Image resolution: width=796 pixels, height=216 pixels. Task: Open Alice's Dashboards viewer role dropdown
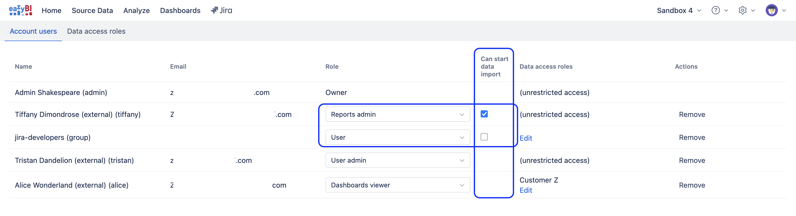(x=397, y=185)
